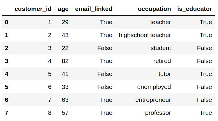Select row index 7 label
This screenshot has width=218, height=121.
tap(7, 113)
